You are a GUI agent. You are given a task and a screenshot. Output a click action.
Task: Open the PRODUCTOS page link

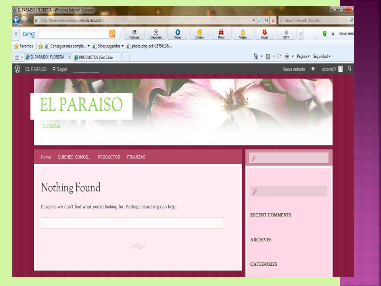(109, 157)
